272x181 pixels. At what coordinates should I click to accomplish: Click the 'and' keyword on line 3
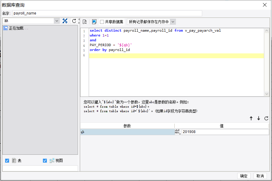tap(93, 40)
